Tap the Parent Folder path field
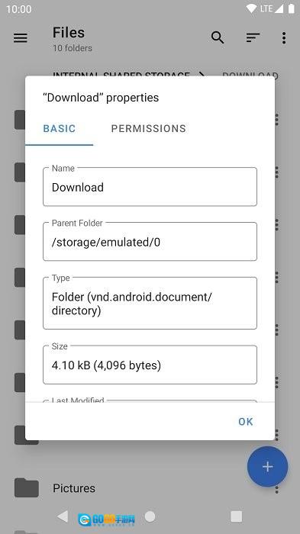This screenshot has height=534, width=300. [x=150, y=242]
